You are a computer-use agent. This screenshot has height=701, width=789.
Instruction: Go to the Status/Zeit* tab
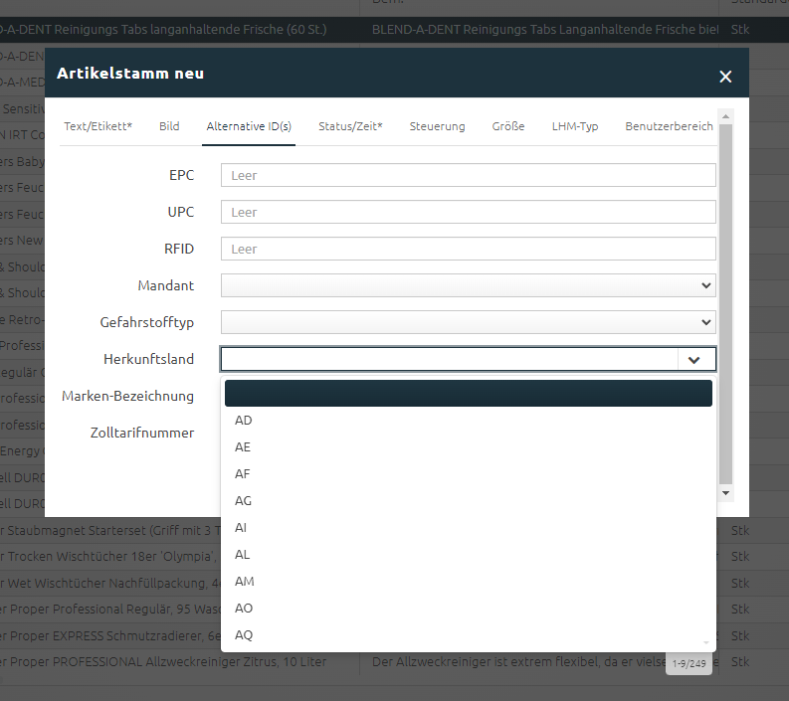click(x=350, y=126)
